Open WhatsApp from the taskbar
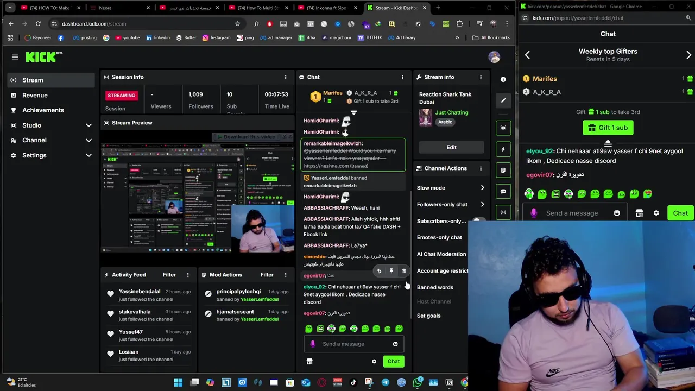The width and height of the screenshot is (695, 391). point(417,383)
